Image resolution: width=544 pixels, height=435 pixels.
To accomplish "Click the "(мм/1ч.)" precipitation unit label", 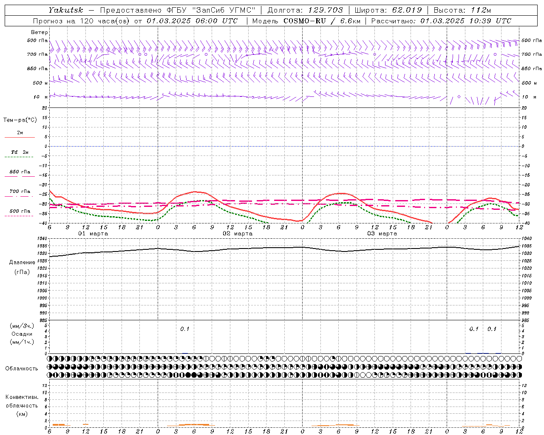I will 22,342.
